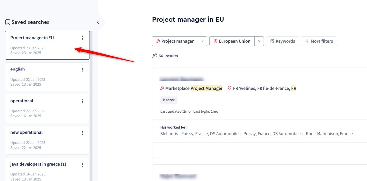Image resolution: width=367 pixels, height=181 pixels.
Task: Collapse the Saved searches sidebar
Action: (98, 22)
